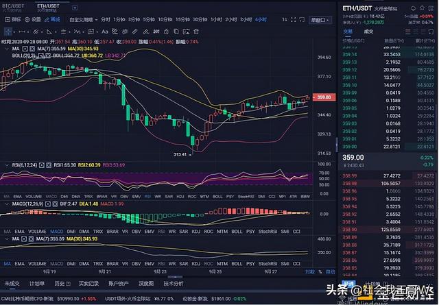This screenshot has height=305, width=439.
Task: Toggle the % percentage scale
Action: pyautogui.click(x=320, y=271)
